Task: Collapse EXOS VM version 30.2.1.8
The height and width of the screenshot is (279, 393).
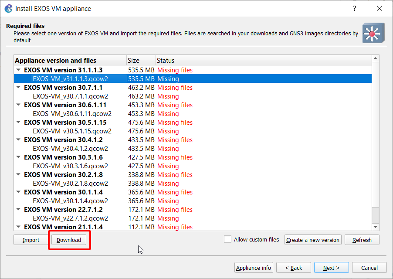Action: pos(18,174)
